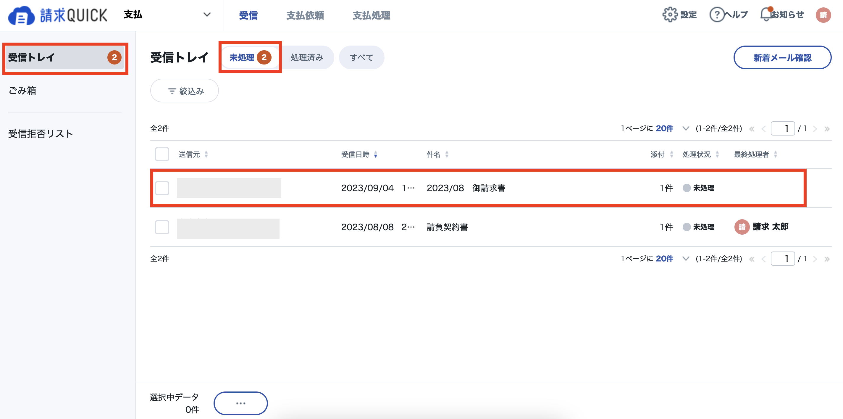Sort by 添付 column arrows
This screenshot has height=419, width=843.
pyautogui.click(x=672, y=154)
